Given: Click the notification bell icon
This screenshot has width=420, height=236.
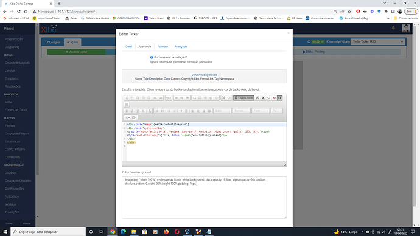Looking at the screenshot, I should tap(393, 28).
